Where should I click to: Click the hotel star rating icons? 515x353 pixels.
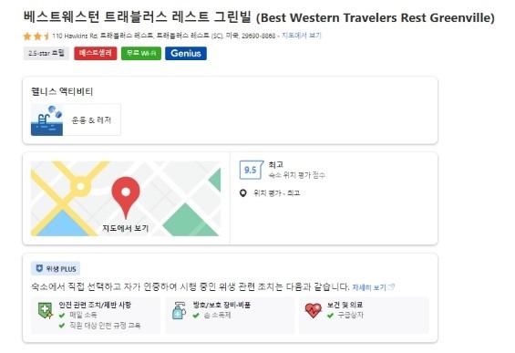point(36,36)
